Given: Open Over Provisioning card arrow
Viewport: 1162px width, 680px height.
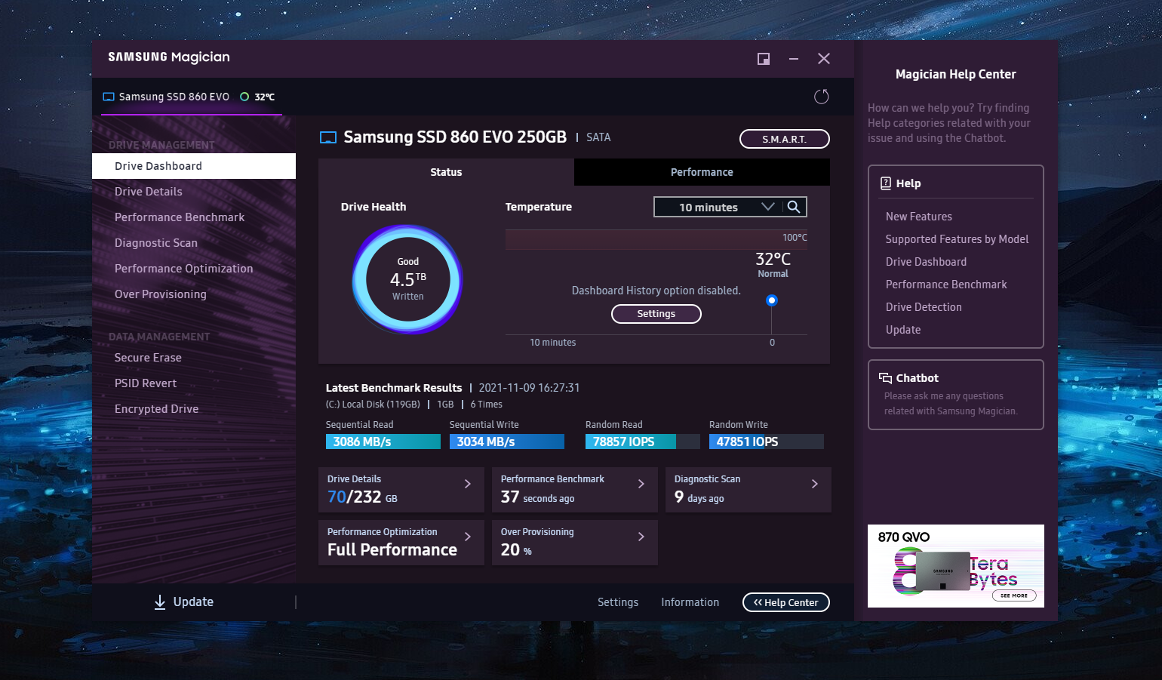Looking at the screenshot, I should (x=641, y=537).
